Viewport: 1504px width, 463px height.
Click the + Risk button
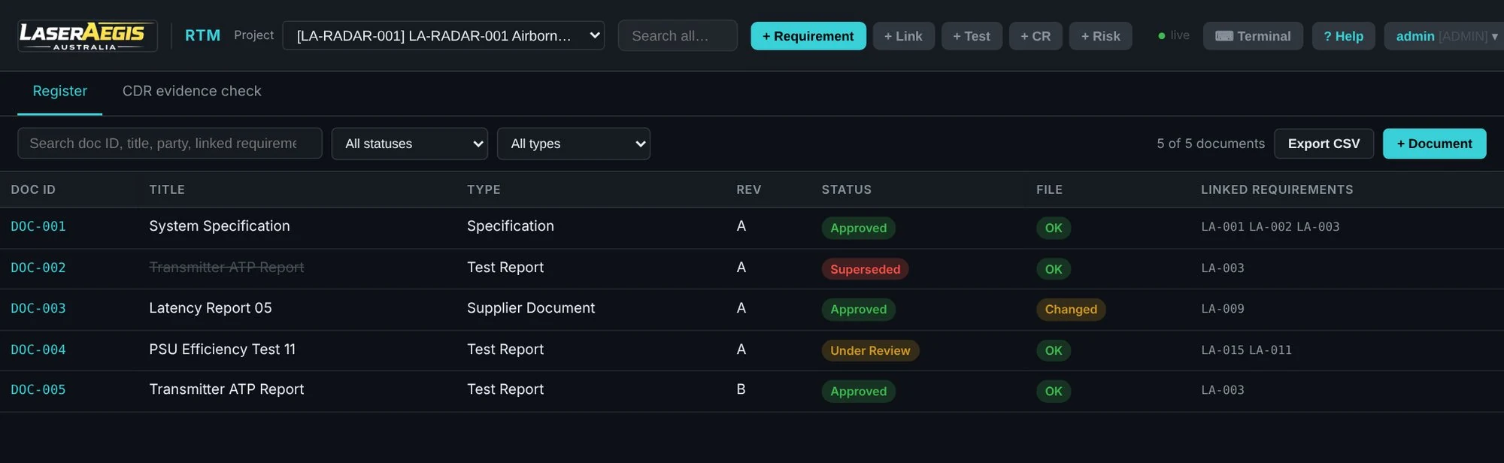(x=1100, y=35)
